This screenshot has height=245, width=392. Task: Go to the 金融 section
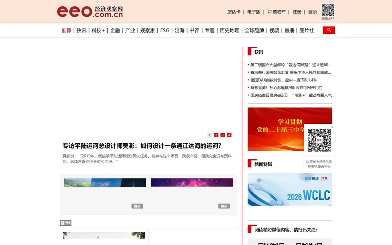[x=115, y=31]
